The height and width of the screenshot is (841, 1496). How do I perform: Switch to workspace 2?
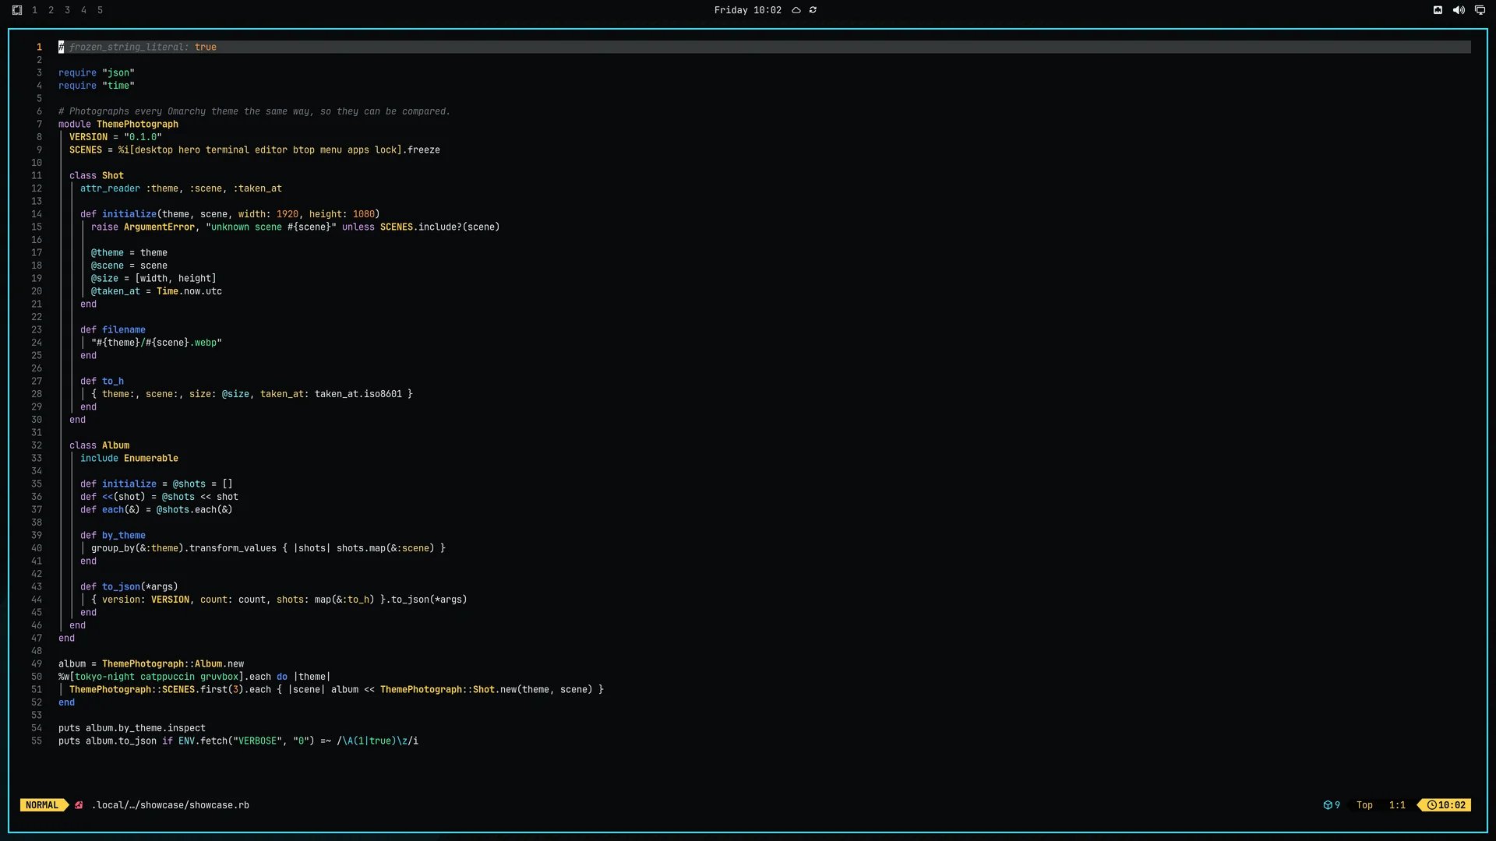pyautogui.click(x=51, y=10)
